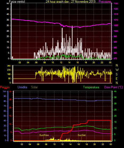The width and height of the screenshot is (124, 148).
Task: Click the E compass direction letter
Action: (117, 78)
